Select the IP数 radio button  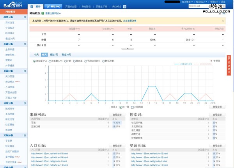(x=66, y=61)
